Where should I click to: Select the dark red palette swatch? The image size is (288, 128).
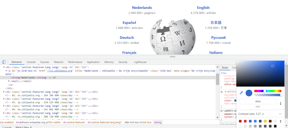click(x=240, y=121)
